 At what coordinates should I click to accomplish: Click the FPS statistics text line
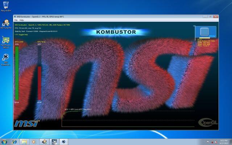pos(28,28)
